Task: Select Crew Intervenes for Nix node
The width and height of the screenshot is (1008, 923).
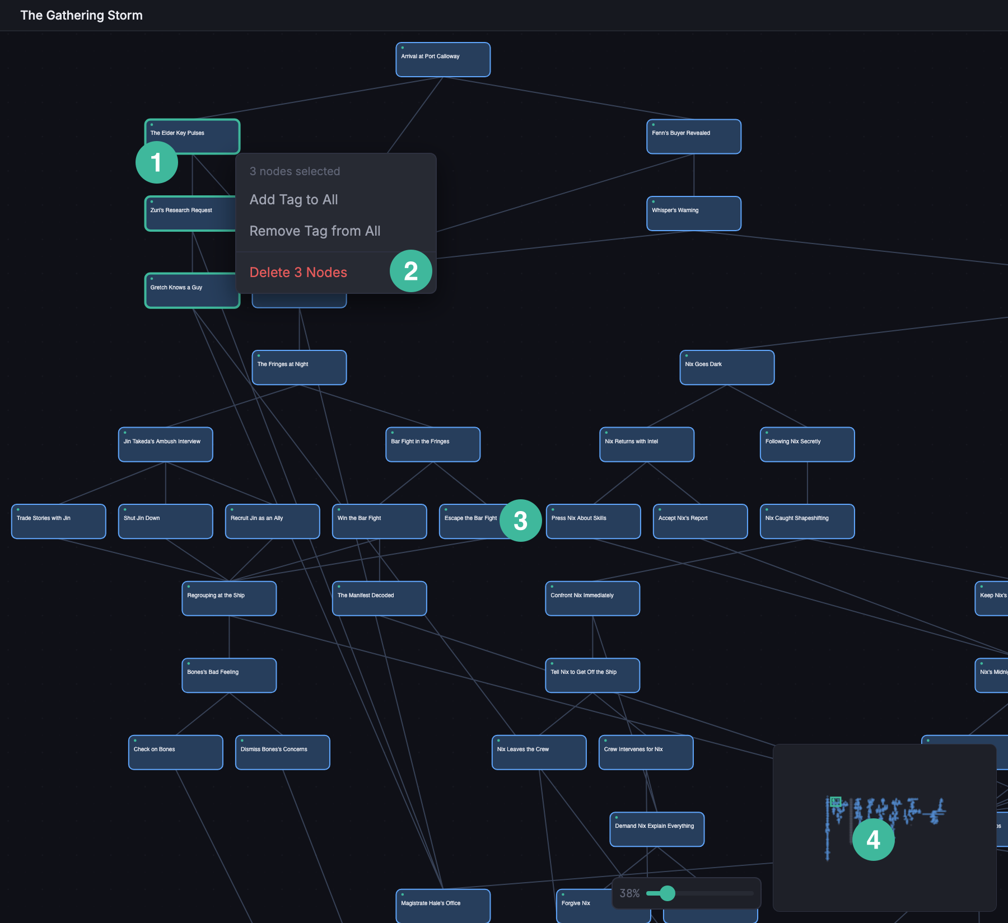Action: coord(646,753)
